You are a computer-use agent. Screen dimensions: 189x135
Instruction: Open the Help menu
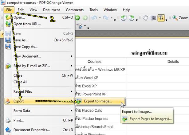(126, 10)
